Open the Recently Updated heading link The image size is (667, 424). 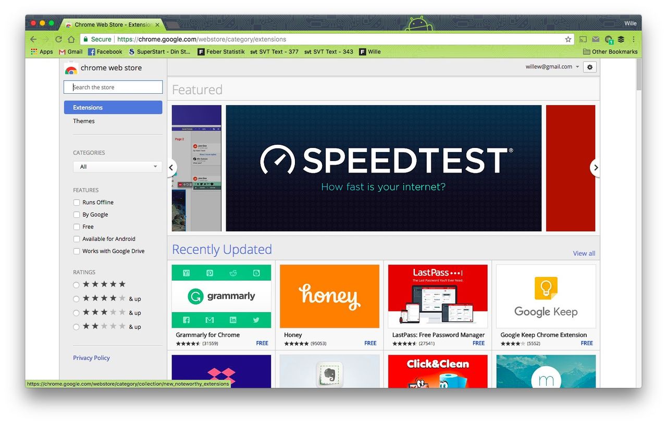[x=222, y=250]
